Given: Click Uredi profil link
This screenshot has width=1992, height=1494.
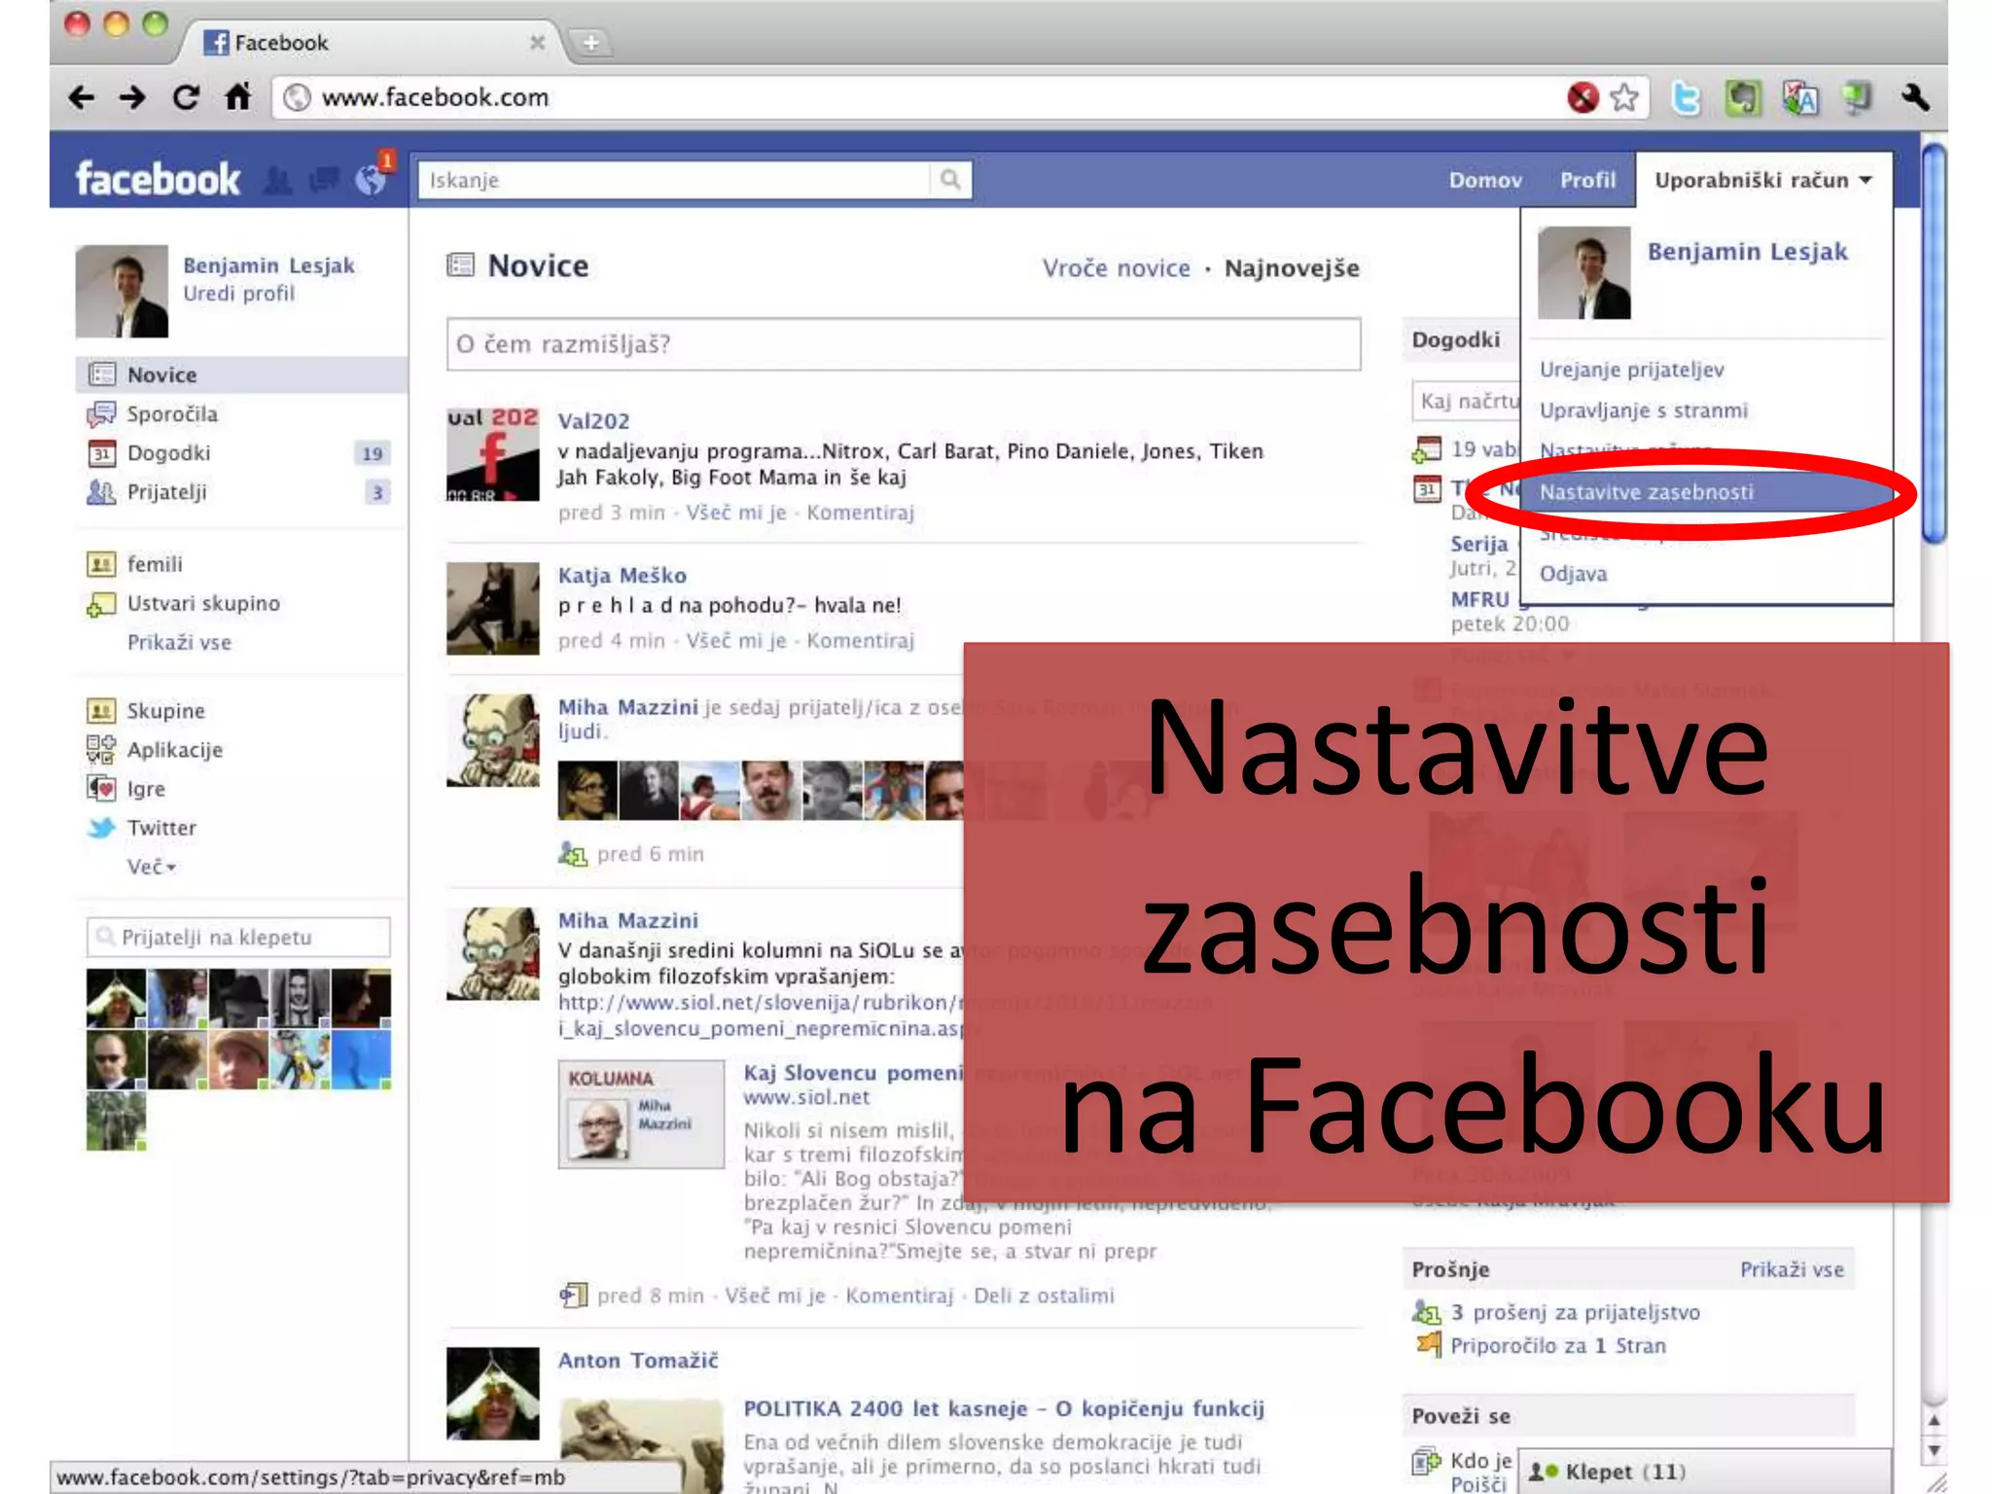Looking at the screenshot, I should tap(238, 293).
